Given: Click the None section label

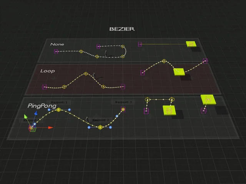Looking at the screenshot, I should (57, 44).
